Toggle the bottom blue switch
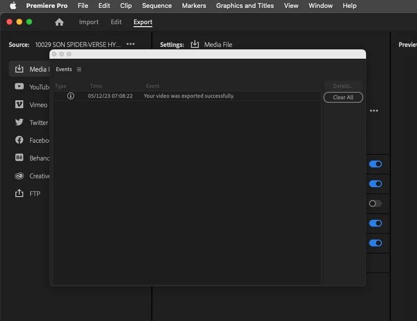The image size is (417, 321). [375, 243]
